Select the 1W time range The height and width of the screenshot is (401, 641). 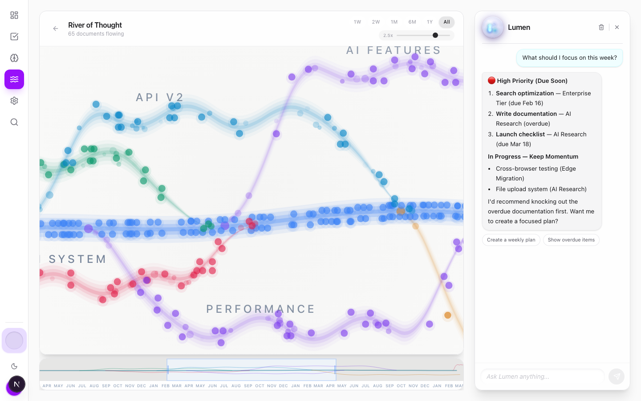tap(357, 22)
